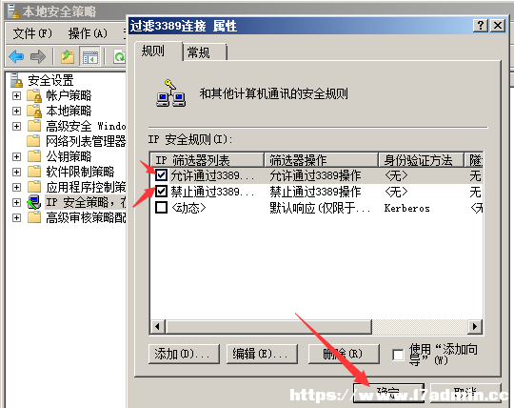
Task: Click the 添加(D)... button
Action: pyautogui.click(x=184, y=354)
